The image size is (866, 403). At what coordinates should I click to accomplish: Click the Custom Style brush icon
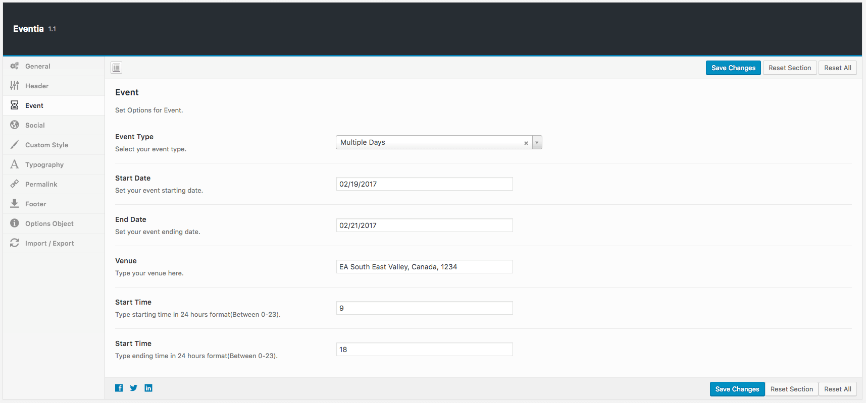(x=15, y=145)
